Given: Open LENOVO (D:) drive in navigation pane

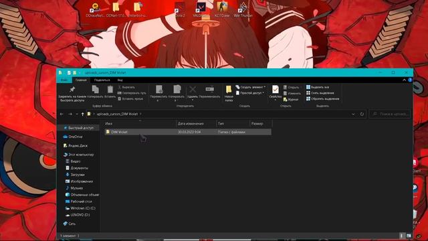Looking at the screenshot, I should (x=78, y=215).
